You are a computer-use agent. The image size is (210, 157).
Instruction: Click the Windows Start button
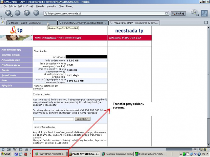6,154
